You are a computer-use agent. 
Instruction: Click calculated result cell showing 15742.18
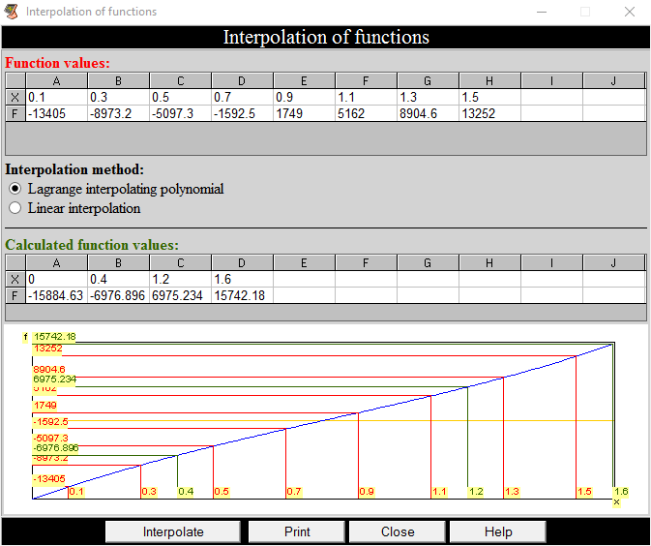coord(242,295)
